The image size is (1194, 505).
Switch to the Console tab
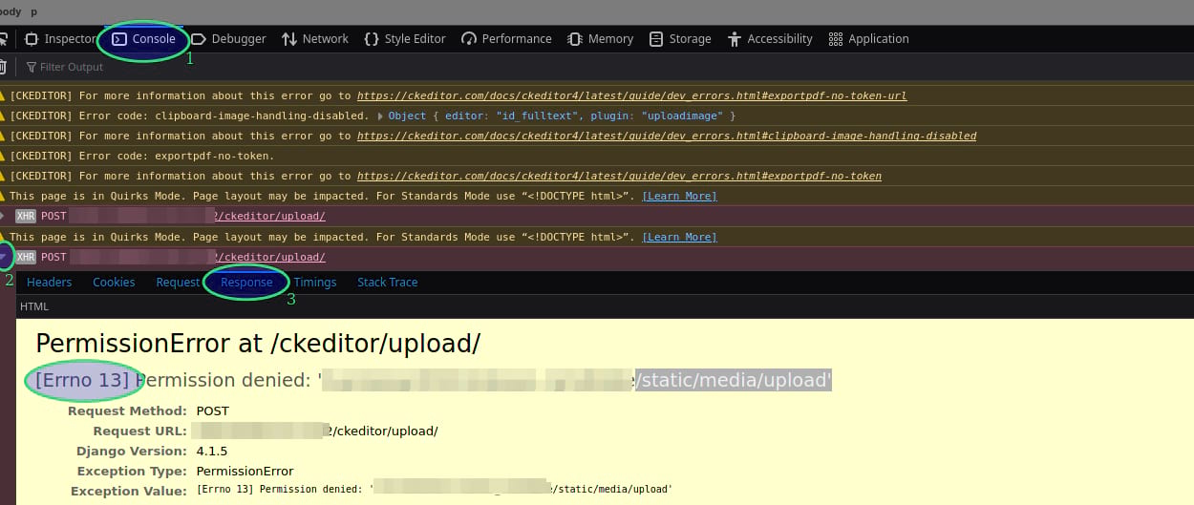tap(144, 39)
